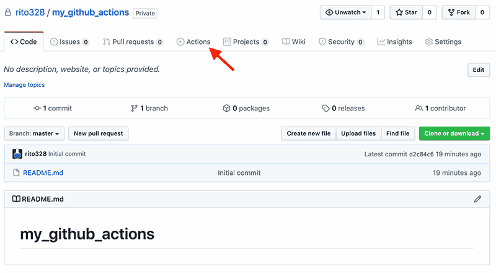The image size is (496, 273).
Task: Switch to the Settings tab
Action: [x=443, y=42]
